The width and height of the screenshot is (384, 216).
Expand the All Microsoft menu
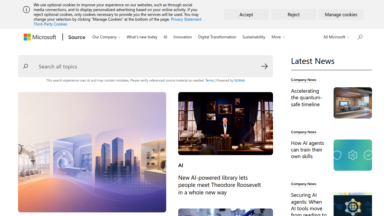(336, 37)
